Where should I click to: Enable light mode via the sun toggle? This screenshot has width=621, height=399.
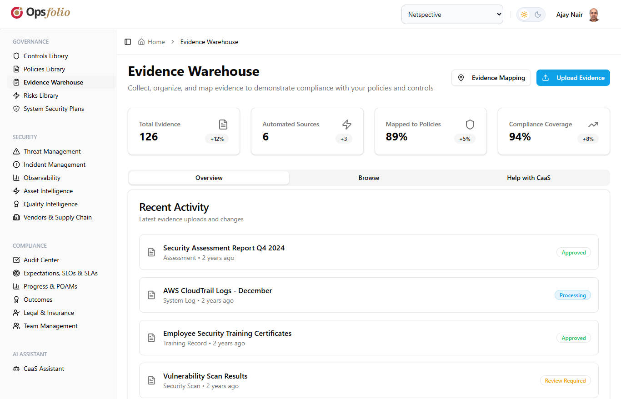(x=524, y=14)
